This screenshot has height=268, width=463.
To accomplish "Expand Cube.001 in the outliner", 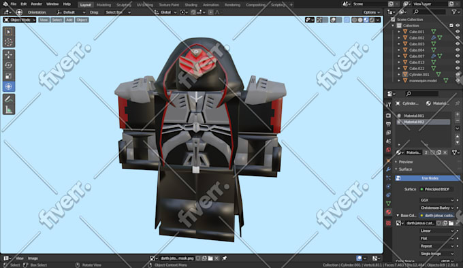I will [399, 32].
